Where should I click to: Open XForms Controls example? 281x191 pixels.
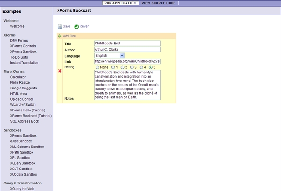[23, 46]
